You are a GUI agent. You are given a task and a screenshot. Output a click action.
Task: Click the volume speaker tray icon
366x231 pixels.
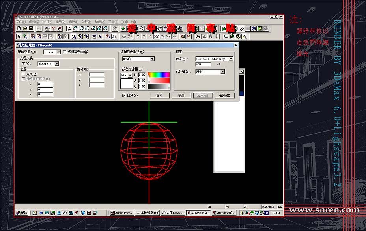[x=242, y=213]
